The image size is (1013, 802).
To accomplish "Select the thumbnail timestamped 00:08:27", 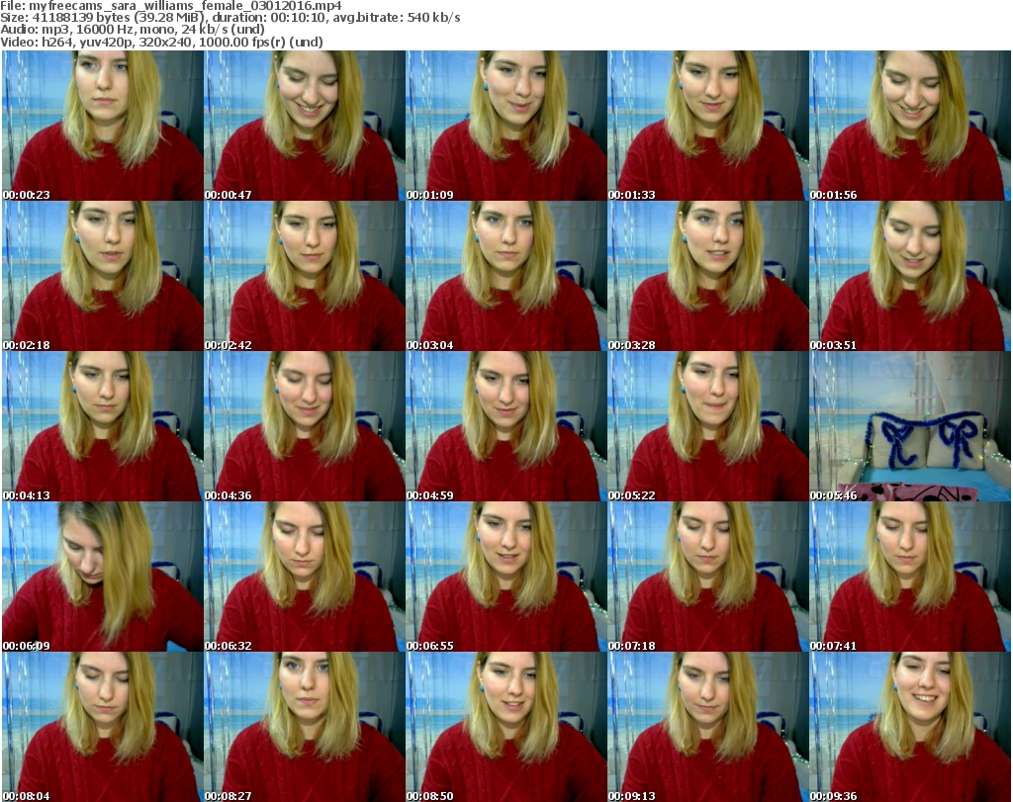I will (x=305, y=727).
